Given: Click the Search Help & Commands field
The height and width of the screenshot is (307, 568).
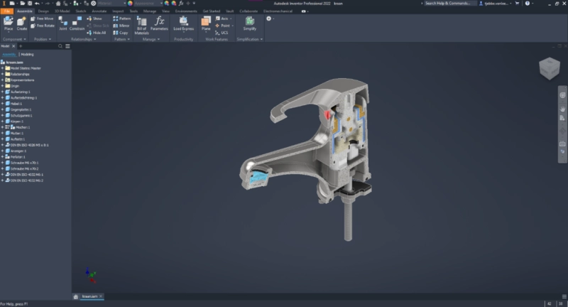Looking at the screenshot, I should [x=449, y=4].
